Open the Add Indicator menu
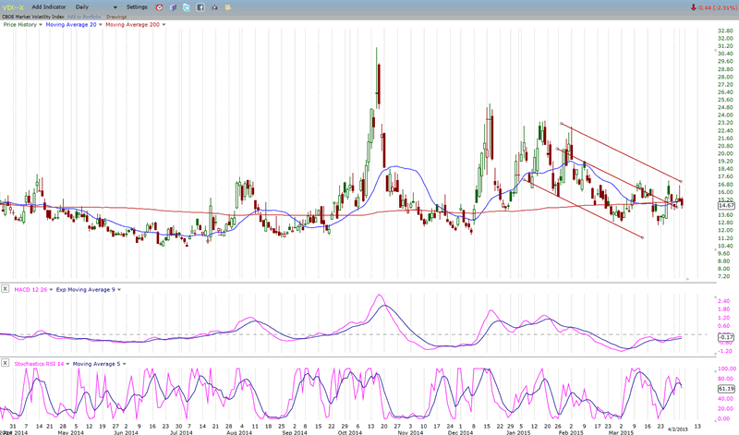The width and height of the screenshot is (739, 435). click(x=47, y=6)
